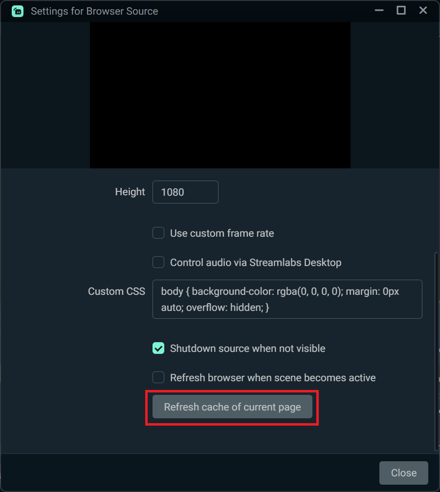Click the Shutdown source when not visible label
The image size is (440, 492).
(x=248, y=348)
